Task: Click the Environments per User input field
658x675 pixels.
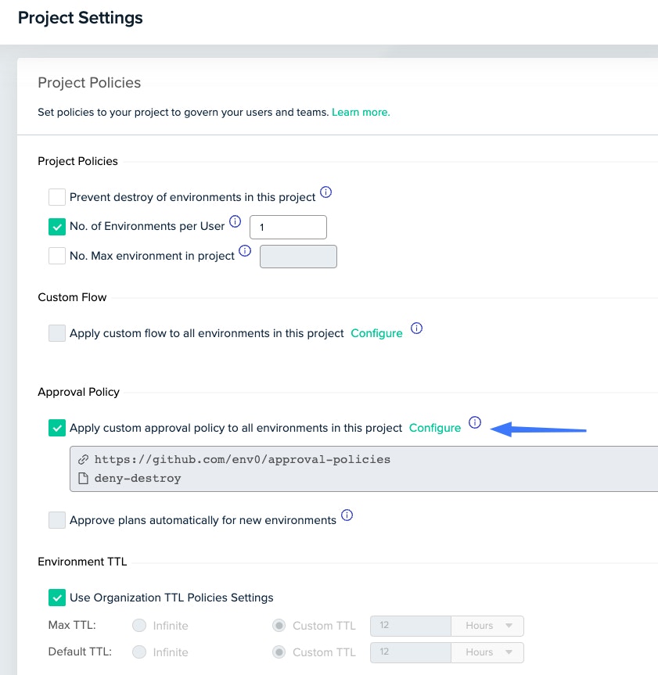Action: pos(288,227)
